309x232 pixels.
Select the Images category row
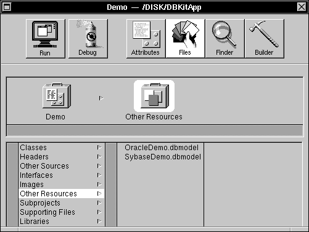[x=62, y=185]
